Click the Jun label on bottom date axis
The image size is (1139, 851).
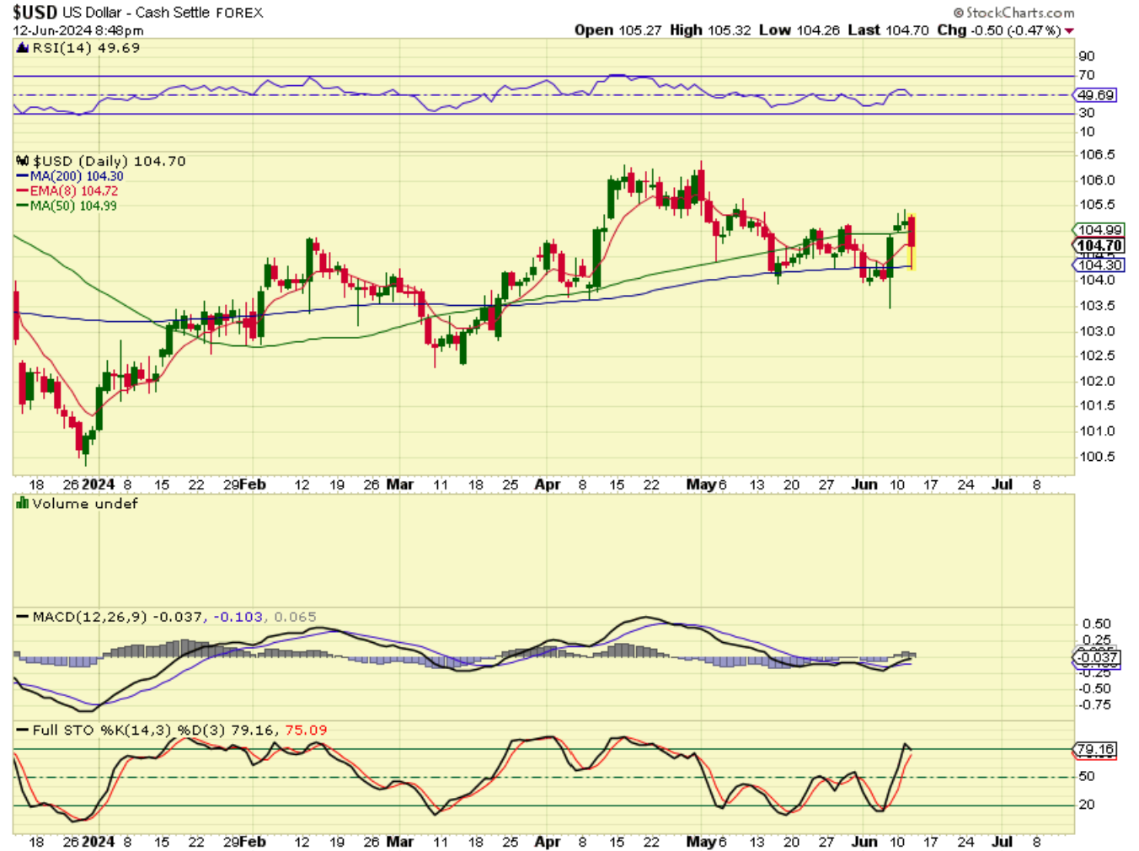pyautogui.click(x=864, y=841)
